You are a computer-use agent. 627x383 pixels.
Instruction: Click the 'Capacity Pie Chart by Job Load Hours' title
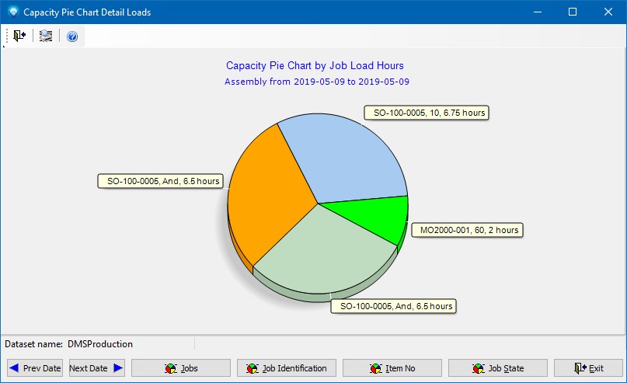pyautogui.click(x=315, y=66)
